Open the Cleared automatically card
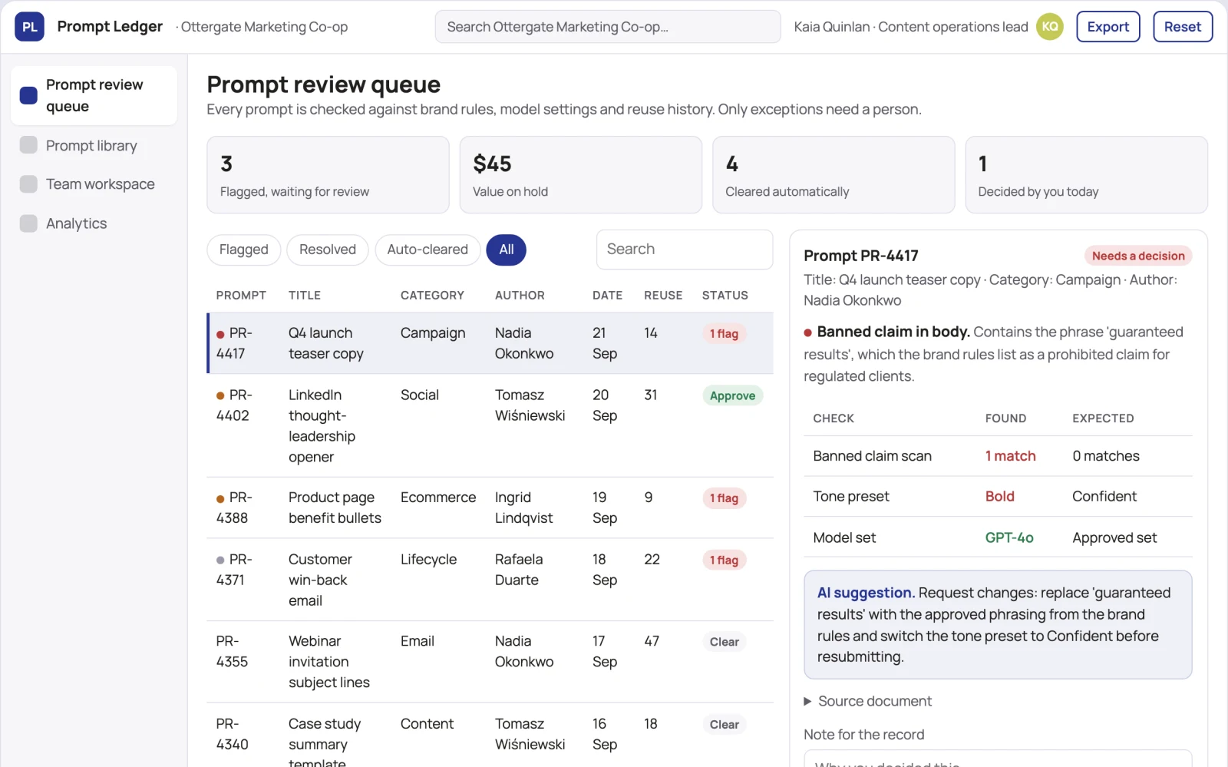This screenshot has width=1228, height=767. click(x=834, y=175)
